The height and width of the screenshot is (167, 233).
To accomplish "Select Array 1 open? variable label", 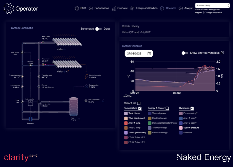I will [190, 118].
